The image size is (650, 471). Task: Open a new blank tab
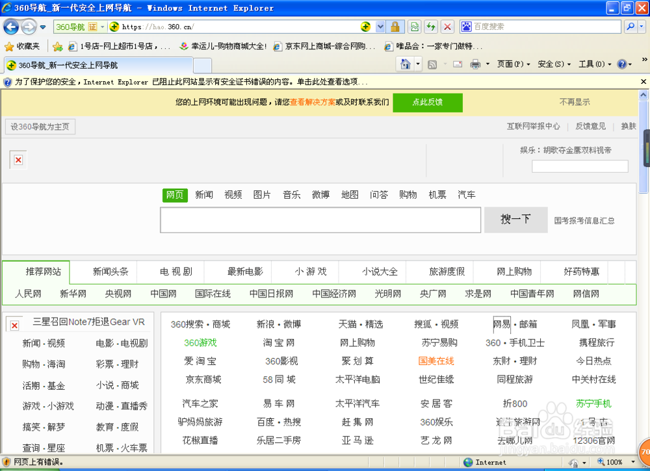click(202, 66)
